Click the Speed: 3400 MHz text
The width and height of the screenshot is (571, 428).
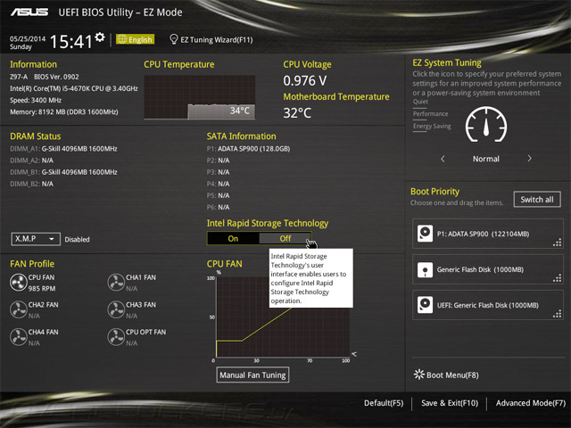(x=36, y=100)
